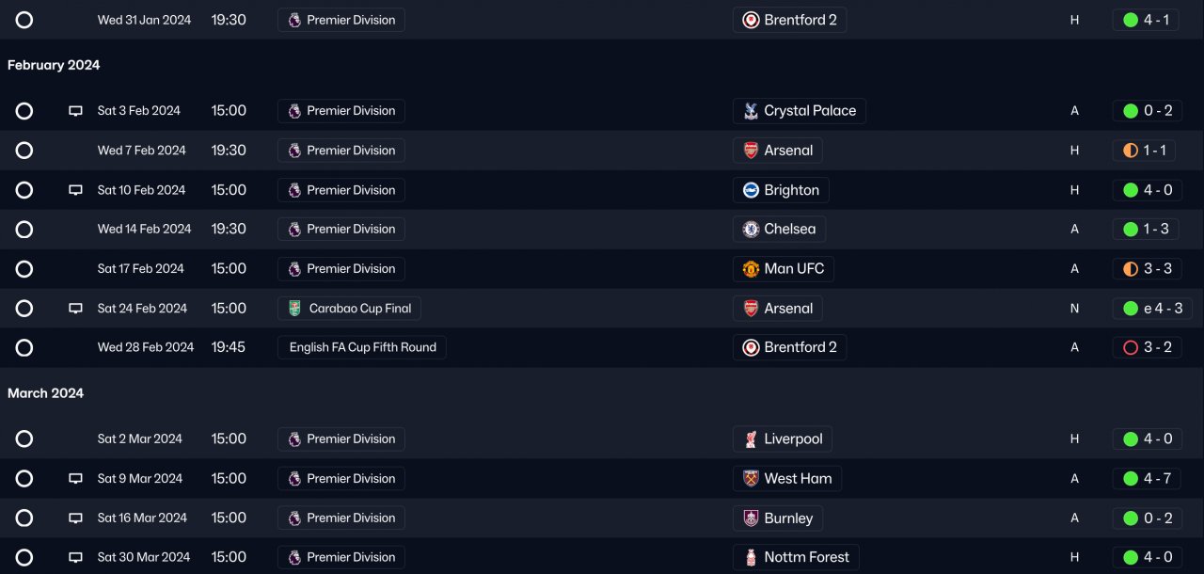Select the radio circle for Wed 7 Feb fixture

tap(24, 151)
